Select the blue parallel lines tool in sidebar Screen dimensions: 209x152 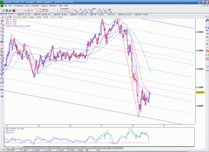coord(2,21)
